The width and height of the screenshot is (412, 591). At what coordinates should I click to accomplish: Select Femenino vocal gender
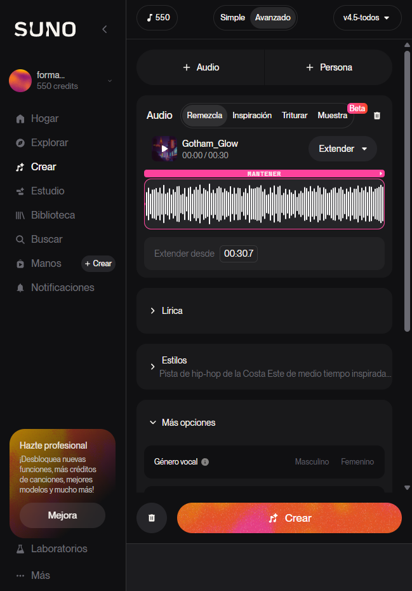[x=357, y=462]
